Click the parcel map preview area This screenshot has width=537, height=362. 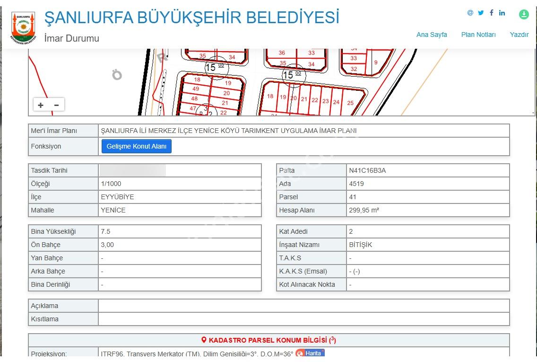coord(282,82)
